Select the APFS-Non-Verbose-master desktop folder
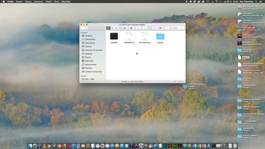Screen dimensions: 265x149 coord(194,86)
